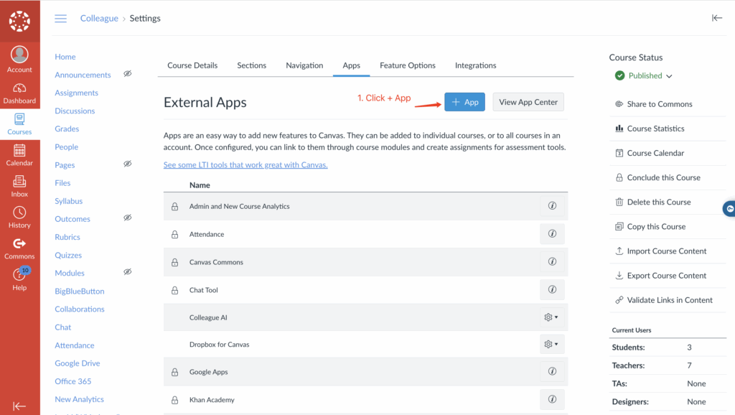Click the hidden-eye icon next to Pages

point(127,164)
